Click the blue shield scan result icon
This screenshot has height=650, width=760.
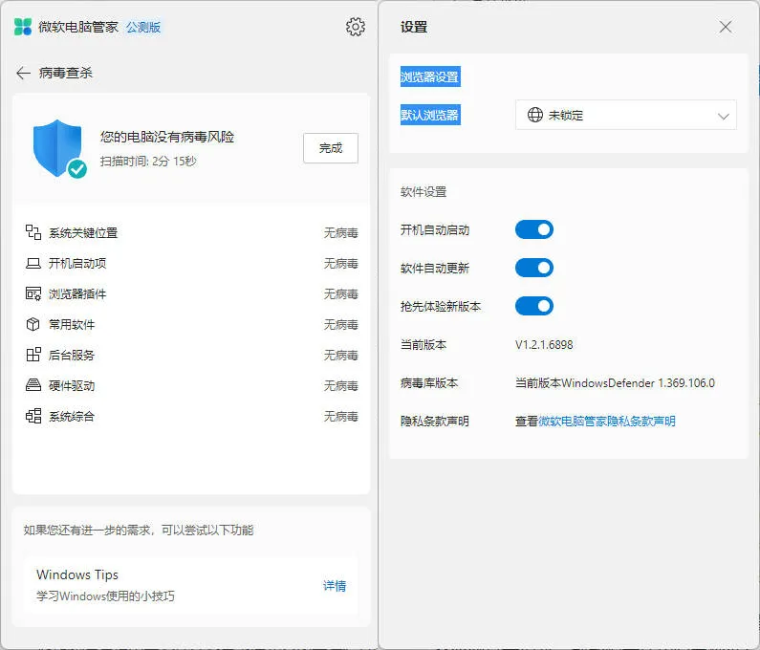(x=59, y=149)
